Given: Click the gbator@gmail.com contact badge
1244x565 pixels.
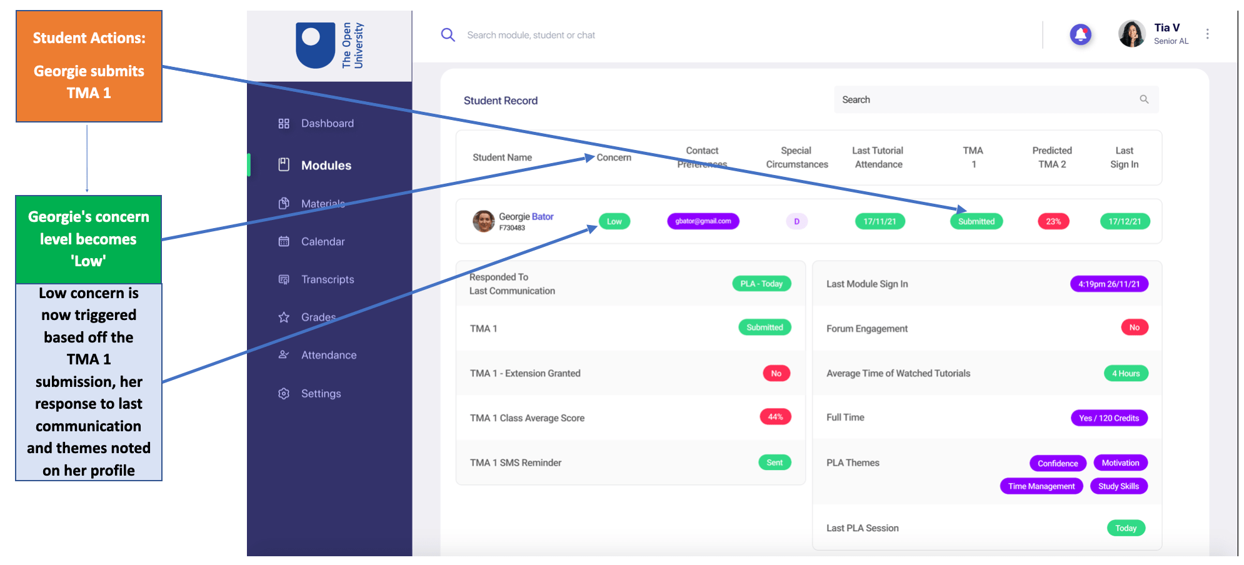Looking at the screenshot, I should [x=703, y=221].
